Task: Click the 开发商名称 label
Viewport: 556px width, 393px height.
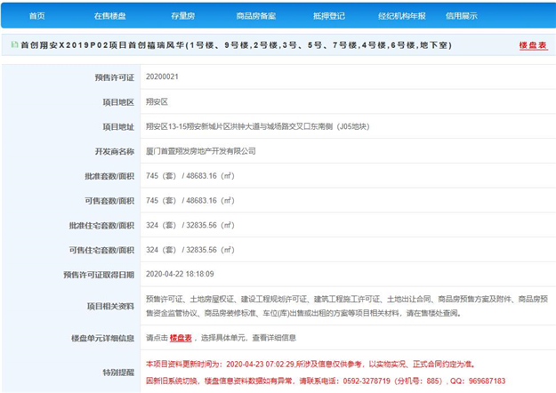Action: click(x=115, y=152)
